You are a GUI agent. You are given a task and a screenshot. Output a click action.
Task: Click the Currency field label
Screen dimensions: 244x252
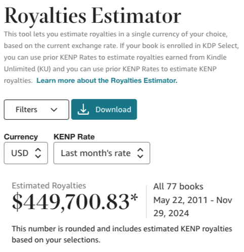pos(21,137)
